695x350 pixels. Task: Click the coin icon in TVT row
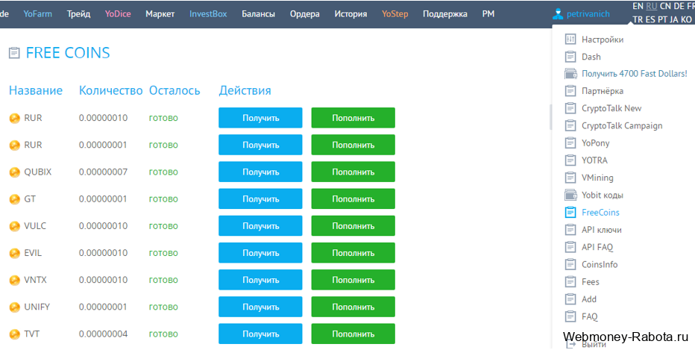pyautogui.click(x=15, y=334)
